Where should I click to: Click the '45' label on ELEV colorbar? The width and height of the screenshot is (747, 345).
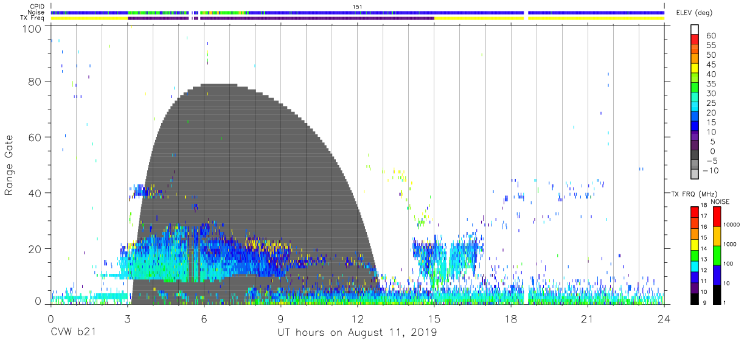click(711, 64)
